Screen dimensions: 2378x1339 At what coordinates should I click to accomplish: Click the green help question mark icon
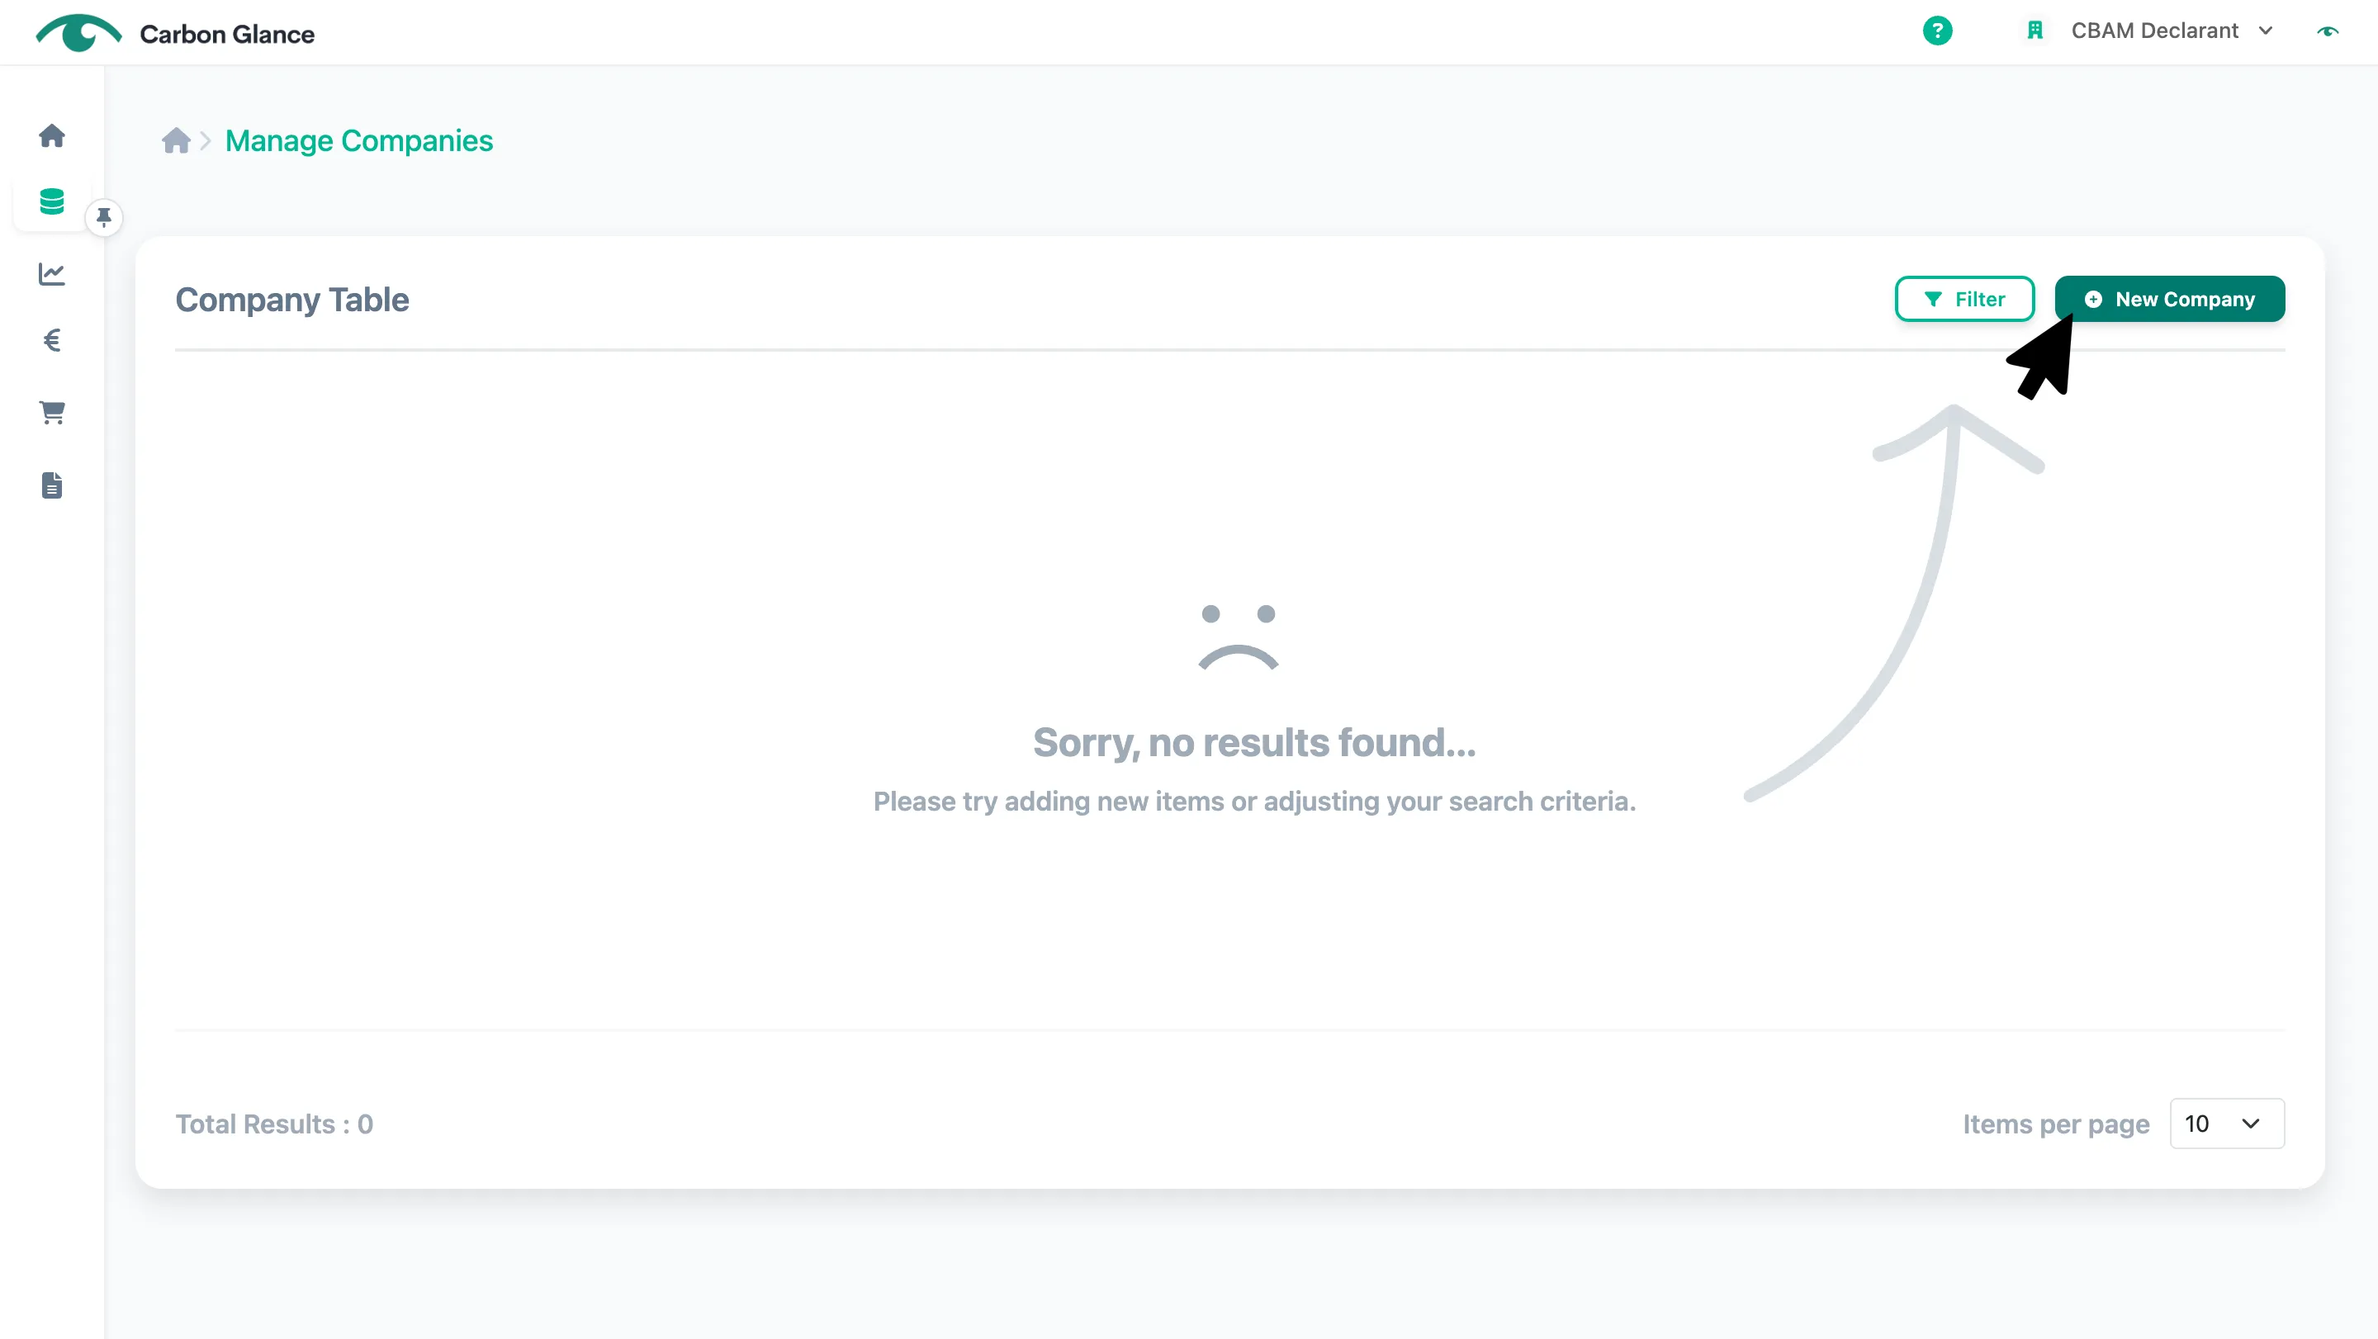pos(1937,31)
